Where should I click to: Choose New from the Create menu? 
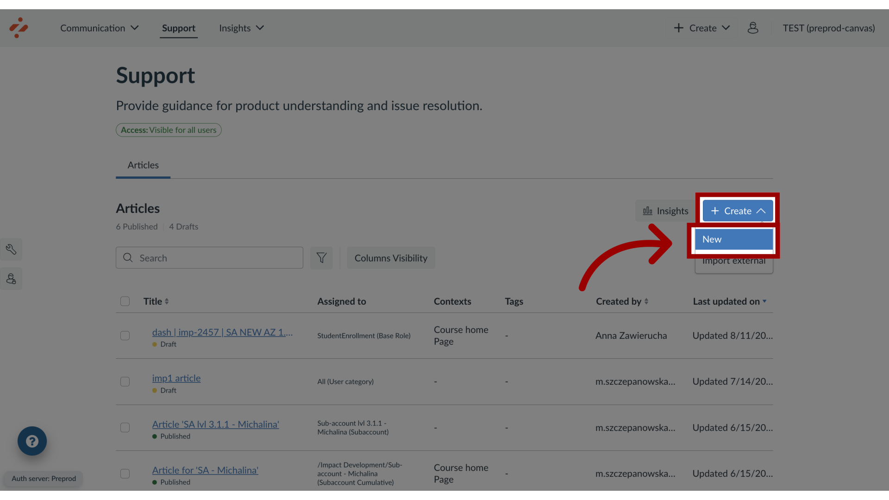734,239
